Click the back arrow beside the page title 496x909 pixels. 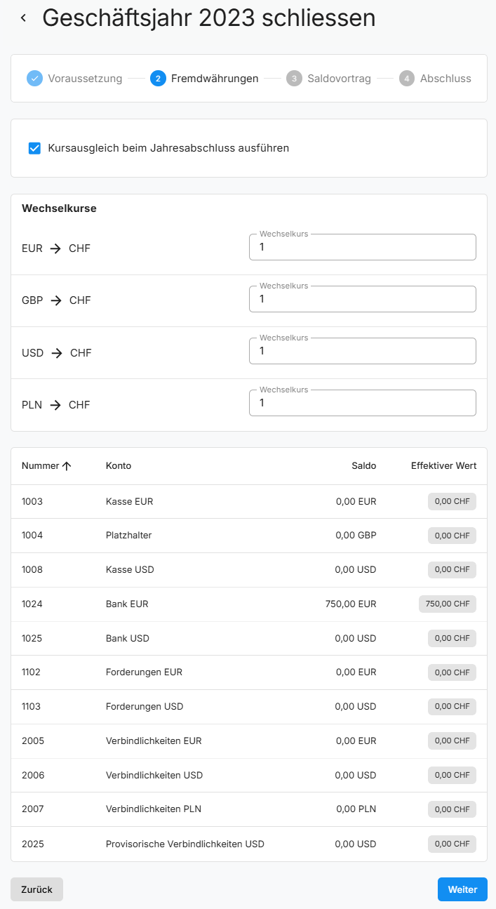coord(24,18)
